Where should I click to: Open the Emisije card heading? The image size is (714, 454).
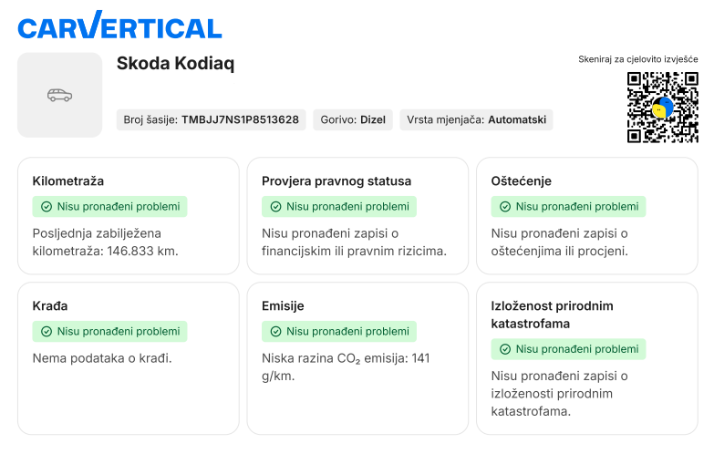tap(283, 305)
